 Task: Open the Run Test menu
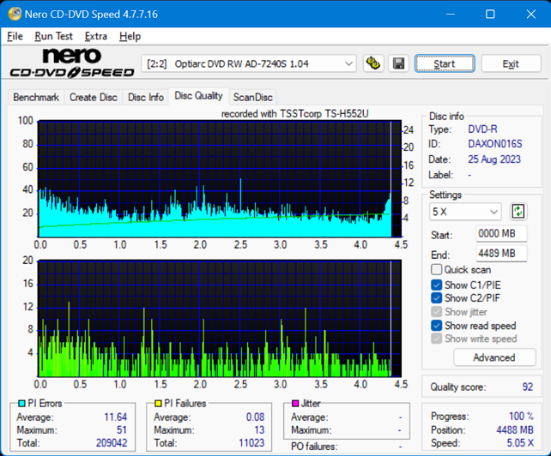tap(53, 36)
